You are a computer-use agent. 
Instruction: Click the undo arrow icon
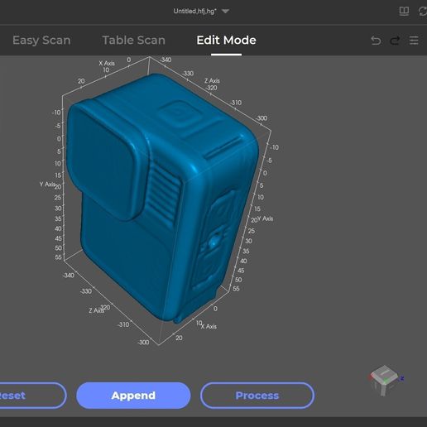376,41
